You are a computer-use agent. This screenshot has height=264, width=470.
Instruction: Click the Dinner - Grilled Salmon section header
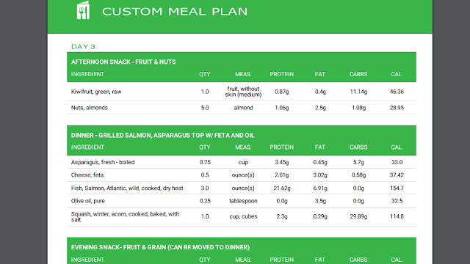pos(162,135)
